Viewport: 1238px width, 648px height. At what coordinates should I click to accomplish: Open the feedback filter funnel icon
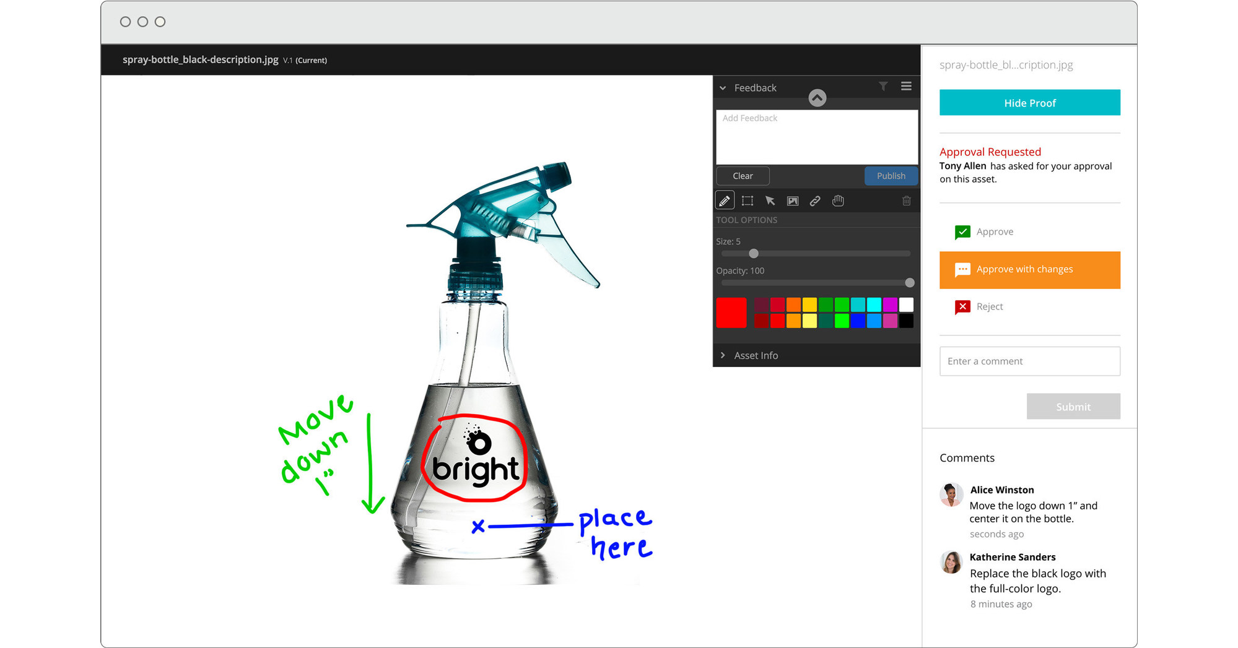[x=883, y=87]
